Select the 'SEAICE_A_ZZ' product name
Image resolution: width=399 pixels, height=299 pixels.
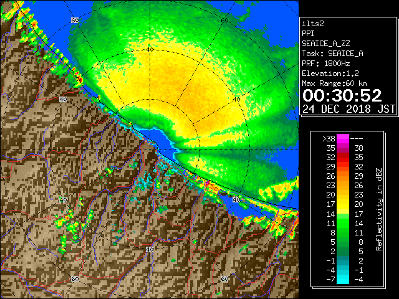click(x=326, y=44)
